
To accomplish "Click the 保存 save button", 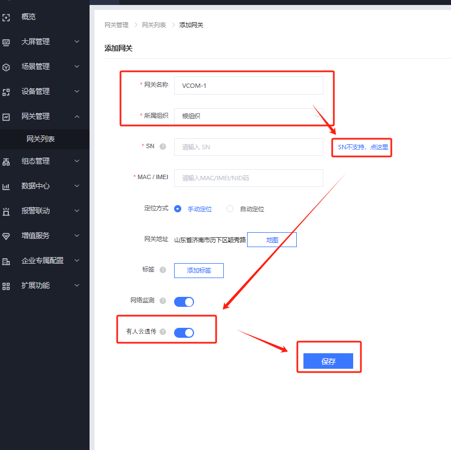I will [x=328, y=362].
